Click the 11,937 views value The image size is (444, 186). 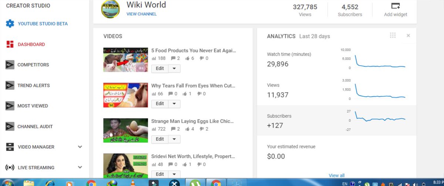point(277,95)
